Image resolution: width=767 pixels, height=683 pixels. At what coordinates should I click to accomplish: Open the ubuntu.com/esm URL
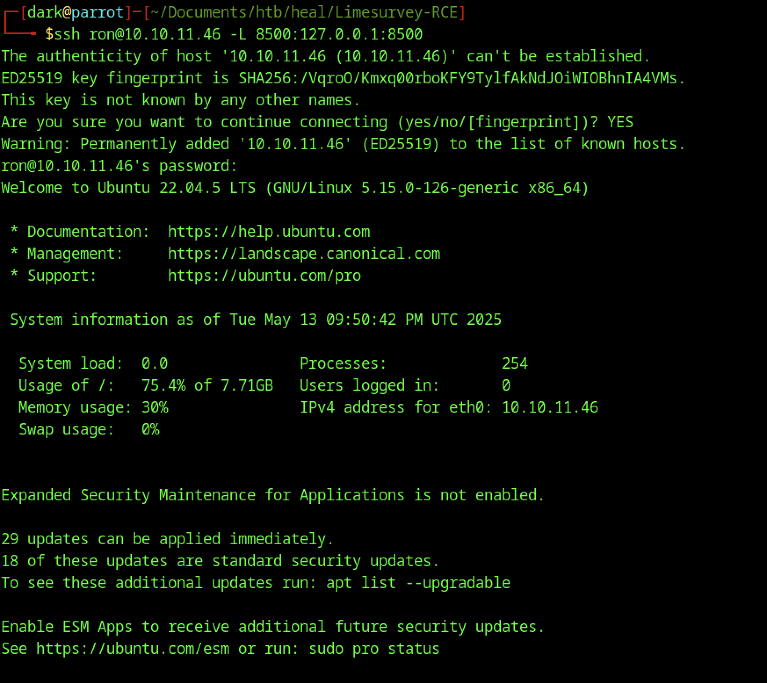point(133,649)
